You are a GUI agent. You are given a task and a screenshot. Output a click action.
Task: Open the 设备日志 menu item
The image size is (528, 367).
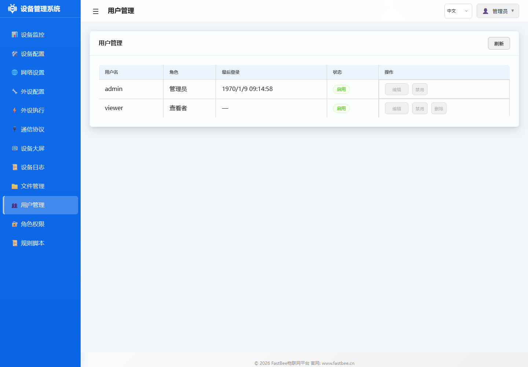(40, 167)
